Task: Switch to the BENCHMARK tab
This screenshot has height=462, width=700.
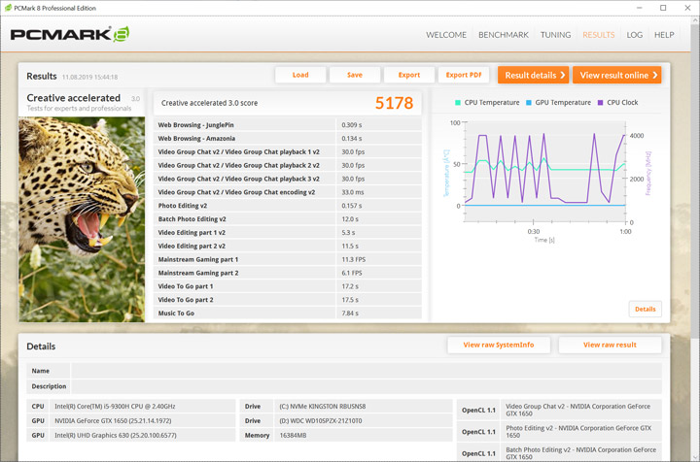Action: click(504, 35)
